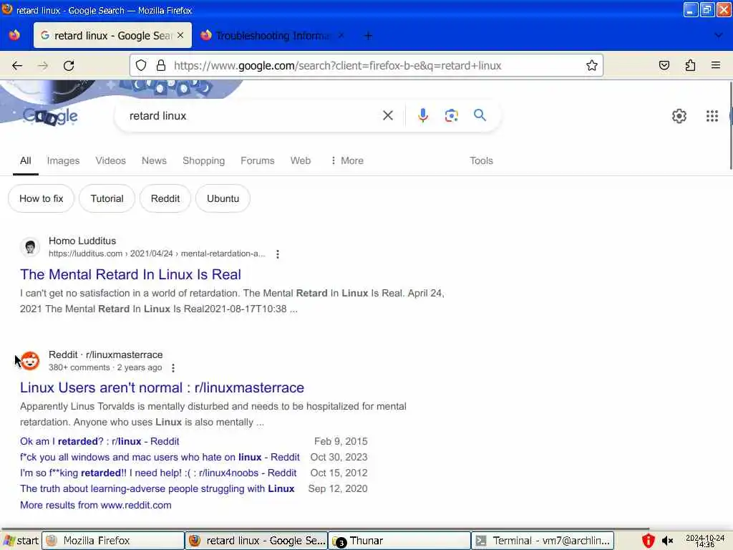Switch to Terminal taskbar window
This screenshot has height=550, width=733.
click(x=543, y=541)
